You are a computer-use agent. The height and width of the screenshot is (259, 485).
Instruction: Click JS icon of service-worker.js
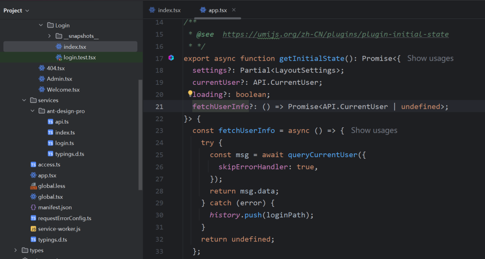tap(34, 229)
